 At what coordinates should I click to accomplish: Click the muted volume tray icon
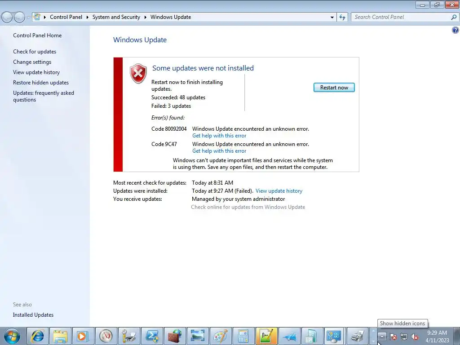(415, 336)
